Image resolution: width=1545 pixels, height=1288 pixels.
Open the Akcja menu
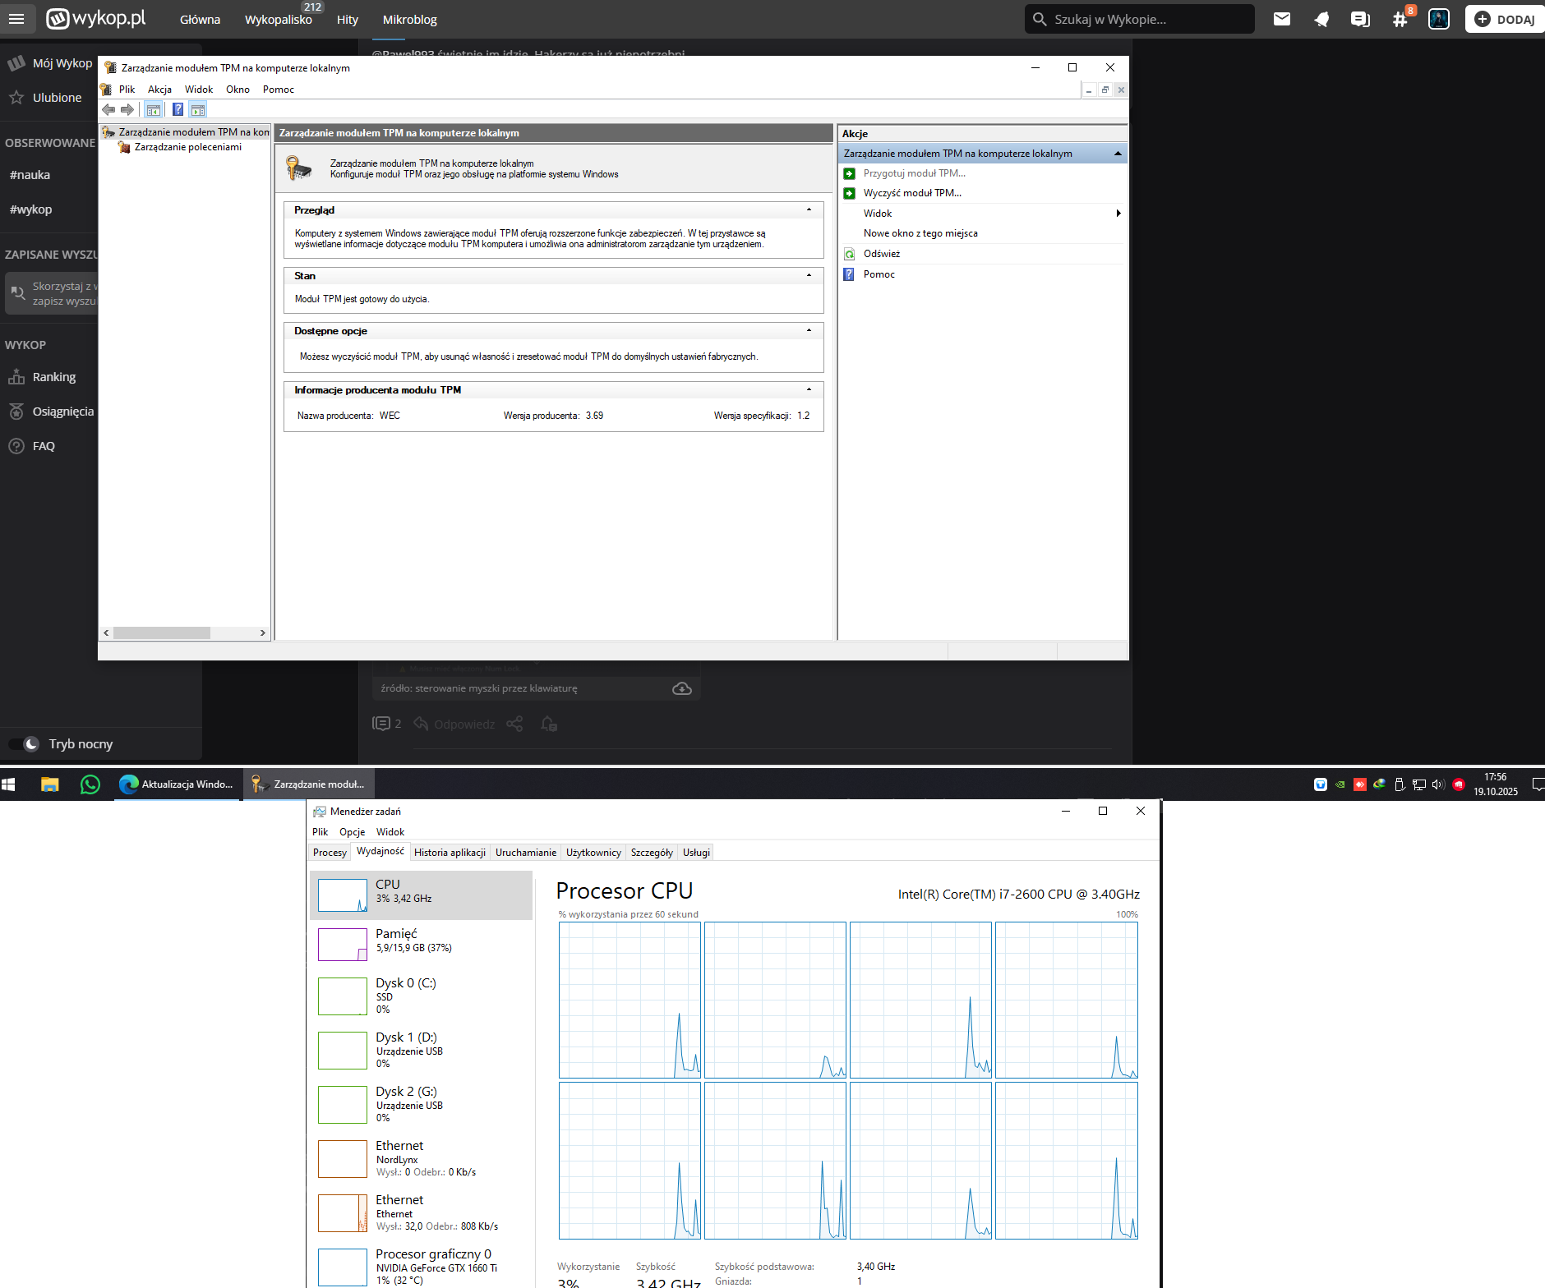pyautogui.click(x=159, y=90)
